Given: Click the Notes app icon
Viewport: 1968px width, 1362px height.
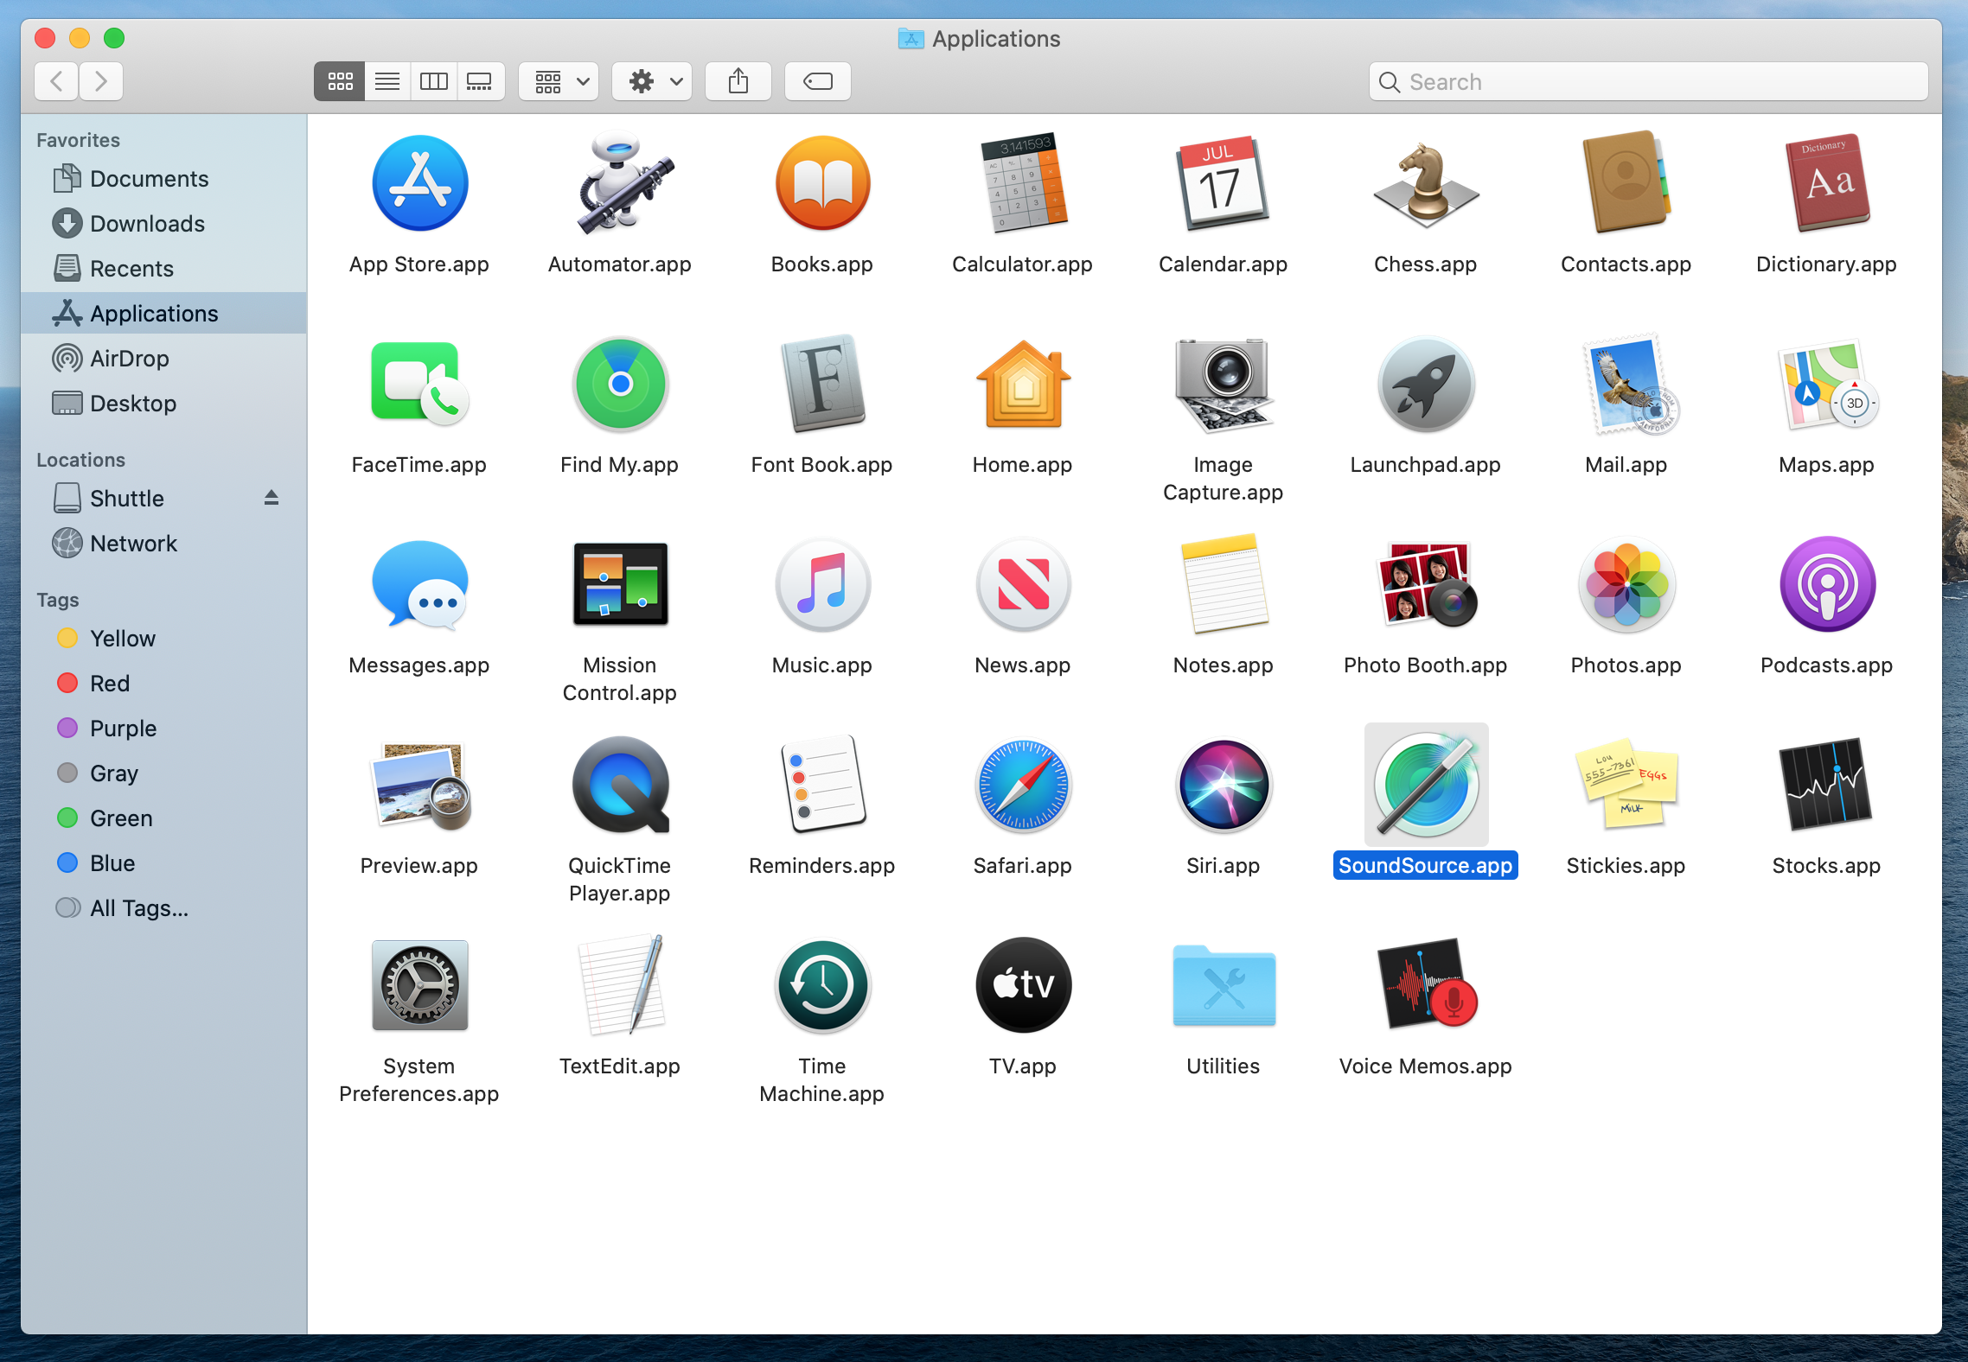Looking at the screenshot, I should click(x=1224, y=584).
